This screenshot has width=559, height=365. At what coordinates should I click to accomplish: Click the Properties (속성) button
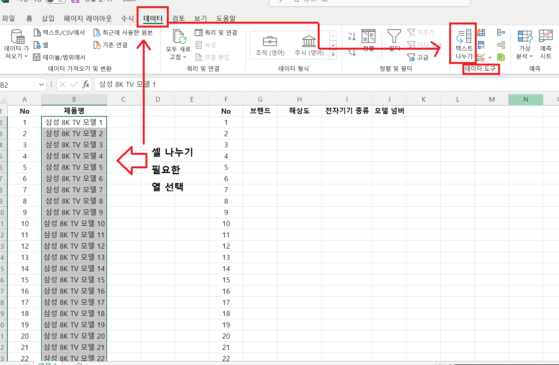[x=206, y=45]
